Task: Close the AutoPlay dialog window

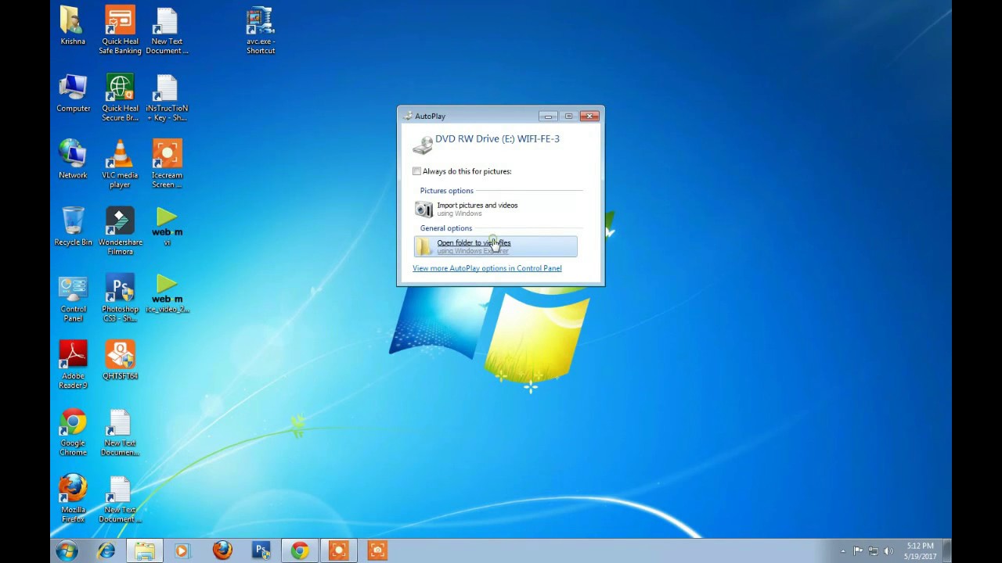Action: pos(589,116)
